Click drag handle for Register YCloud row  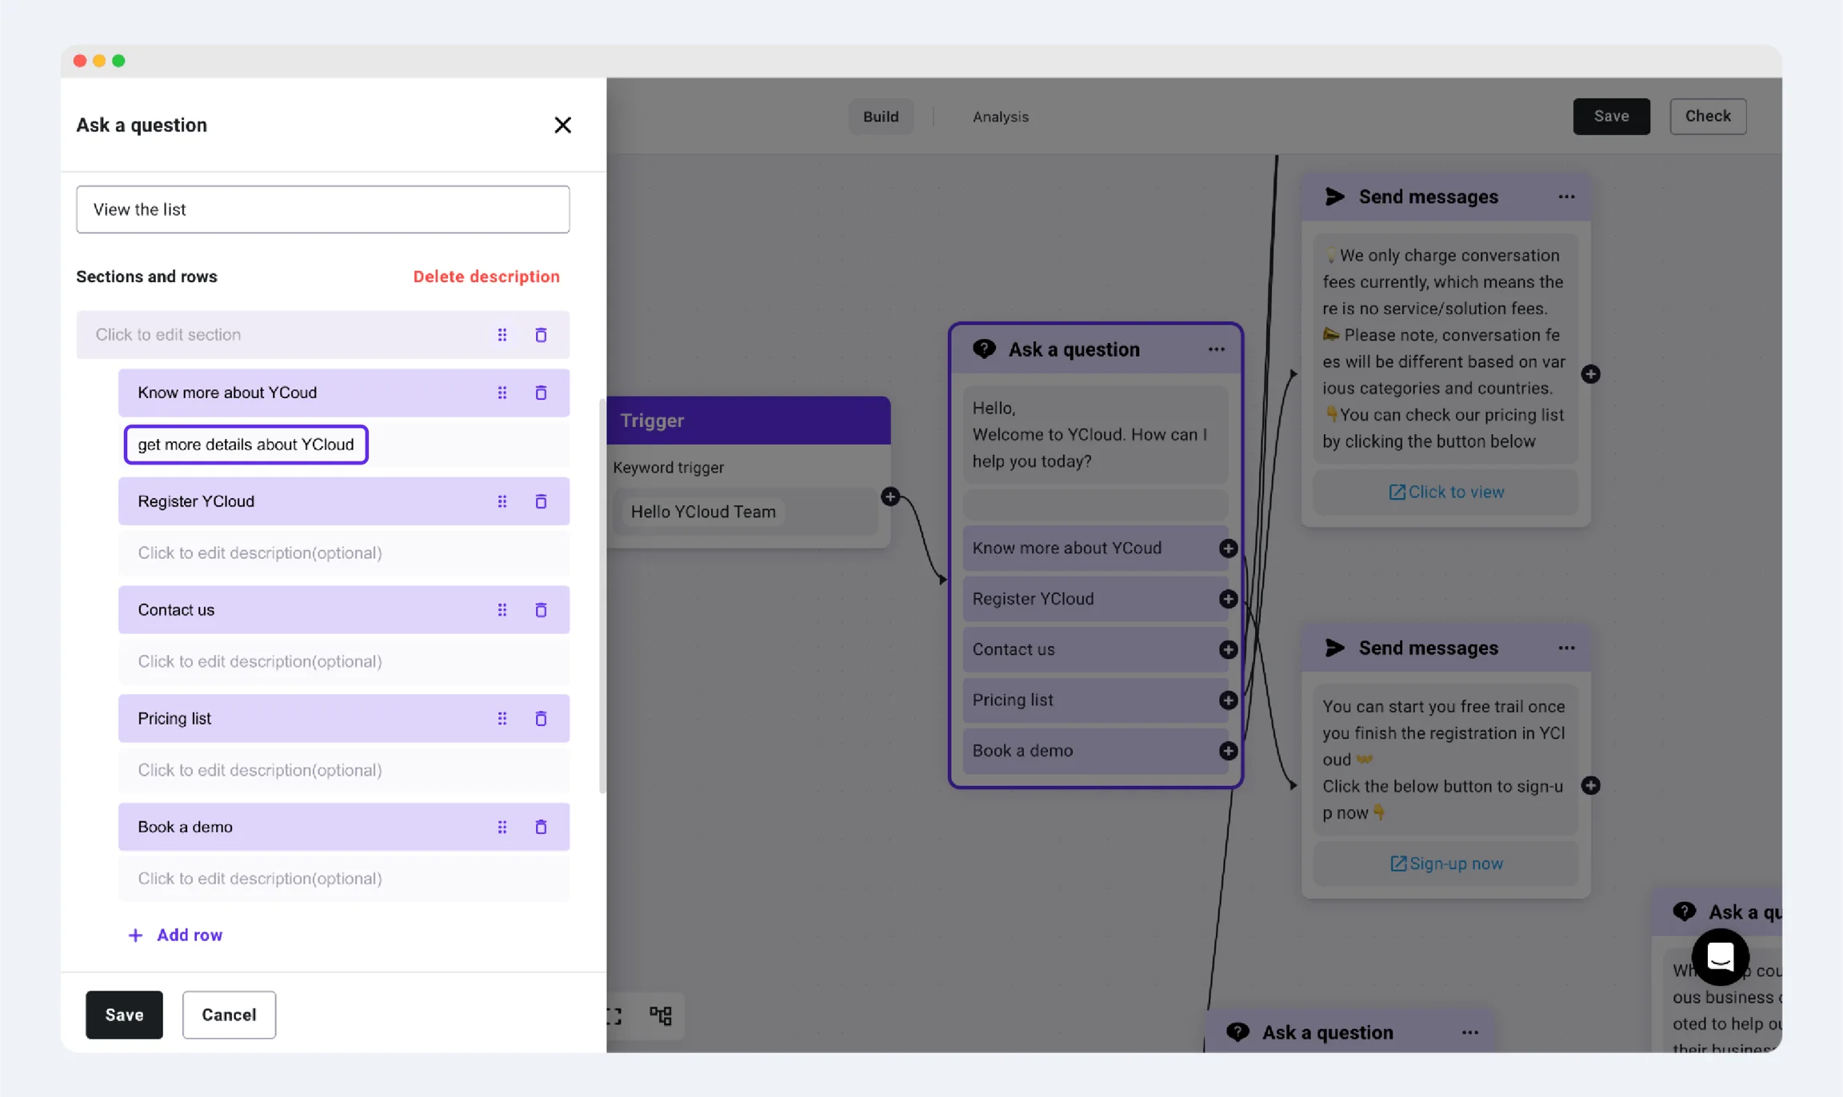[502, 501]
